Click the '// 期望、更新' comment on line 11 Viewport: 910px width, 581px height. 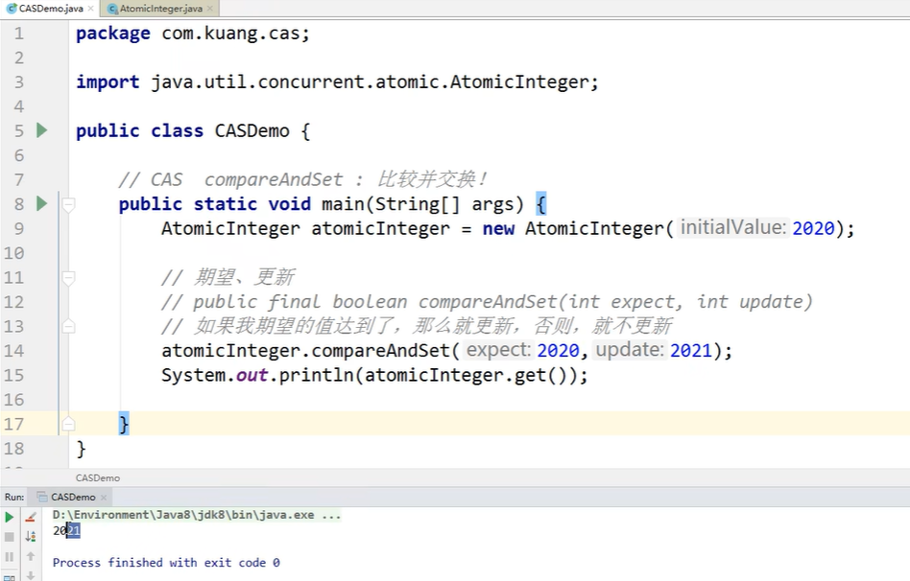click(228, 277)
